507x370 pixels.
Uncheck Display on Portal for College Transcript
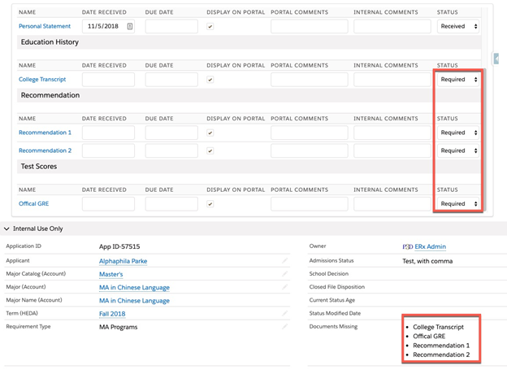(x=210, y=80)
